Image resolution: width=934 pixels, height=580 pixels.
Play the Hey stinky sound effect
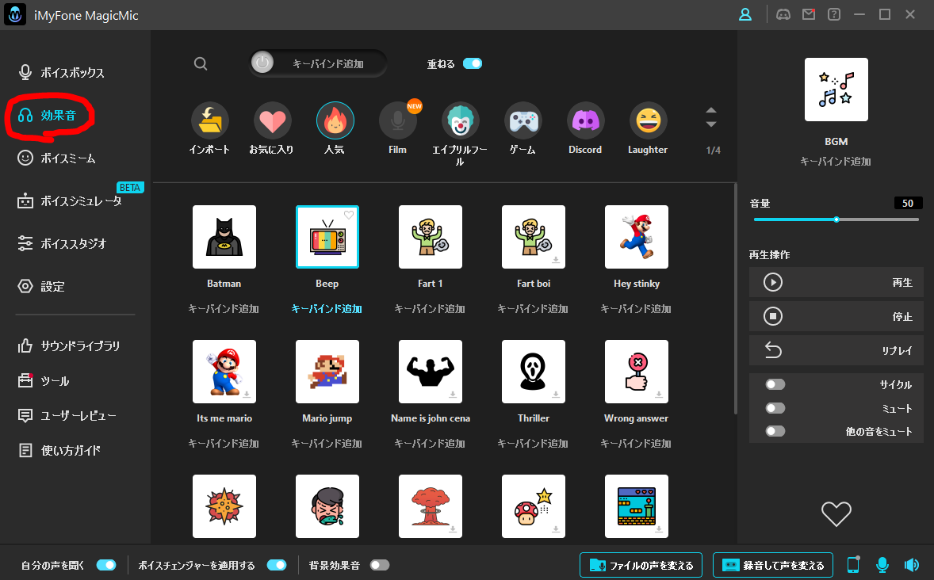tap(636, 237)
